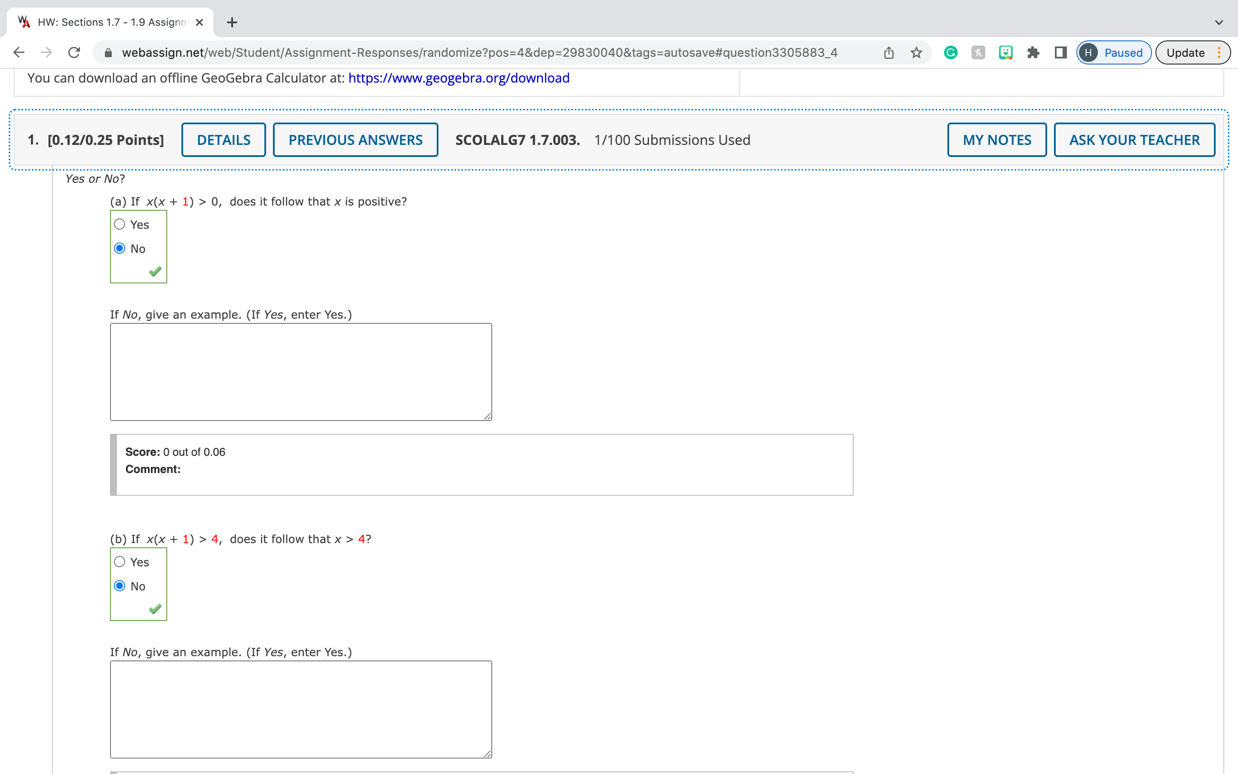Open a new browser tab
The height and width of the screenshot is (774, 1238).
pos(232,22)
